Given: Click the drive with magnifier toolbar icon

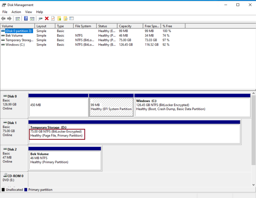Looking at the screenshot, I should (x=40, y=19).
